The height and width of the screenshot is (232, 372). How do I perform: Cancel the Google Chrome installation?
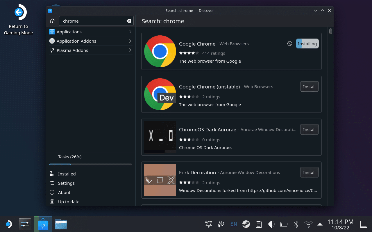290,43
